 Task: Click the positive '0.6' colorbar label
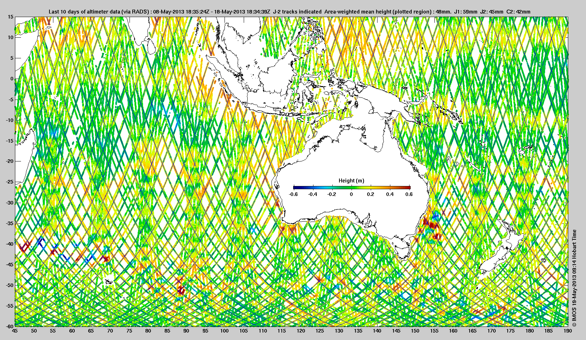pyautogui.click(x=409, y=194)
